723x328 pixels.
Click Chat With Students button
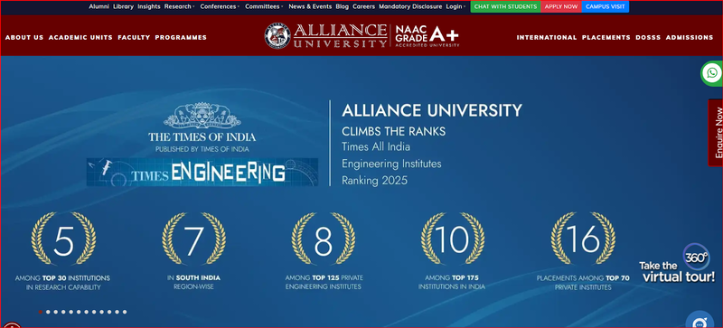pyautogui.click(x=505, y=6)
